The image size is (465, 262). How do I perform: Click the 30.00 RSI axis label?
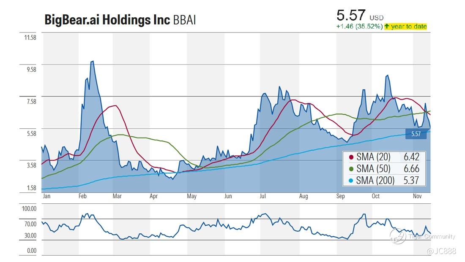[30, 236]
